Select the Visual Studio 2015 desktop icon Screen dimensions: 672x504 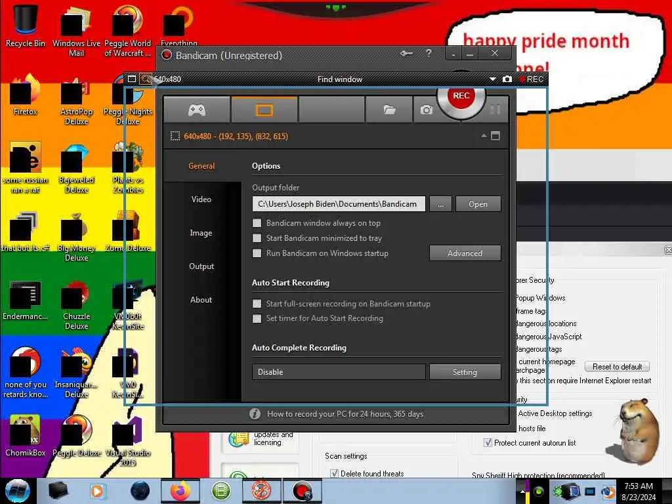coord(128,442)
